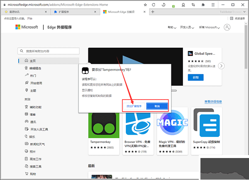Screen dimensions: 249x180
Task: Reload the page with the refresh icon
Action: [x=154, y=5]
